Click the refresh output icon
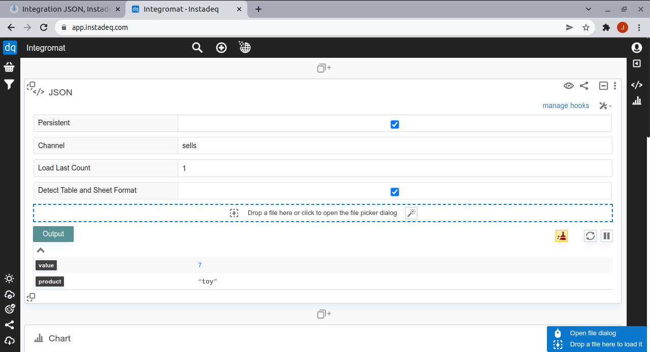The width and height of the screenshot is (650, 352). coord(590,236)
